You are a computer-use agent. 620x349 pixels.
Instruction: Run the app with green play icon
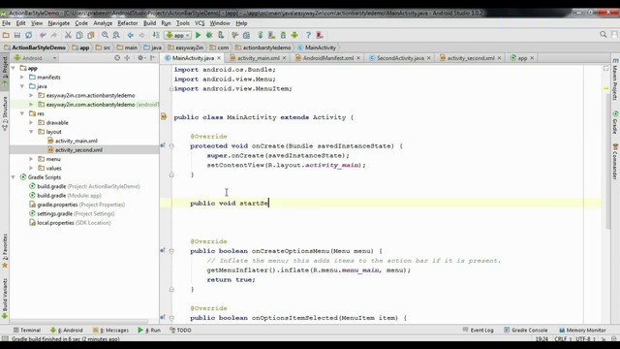[198, 35]
